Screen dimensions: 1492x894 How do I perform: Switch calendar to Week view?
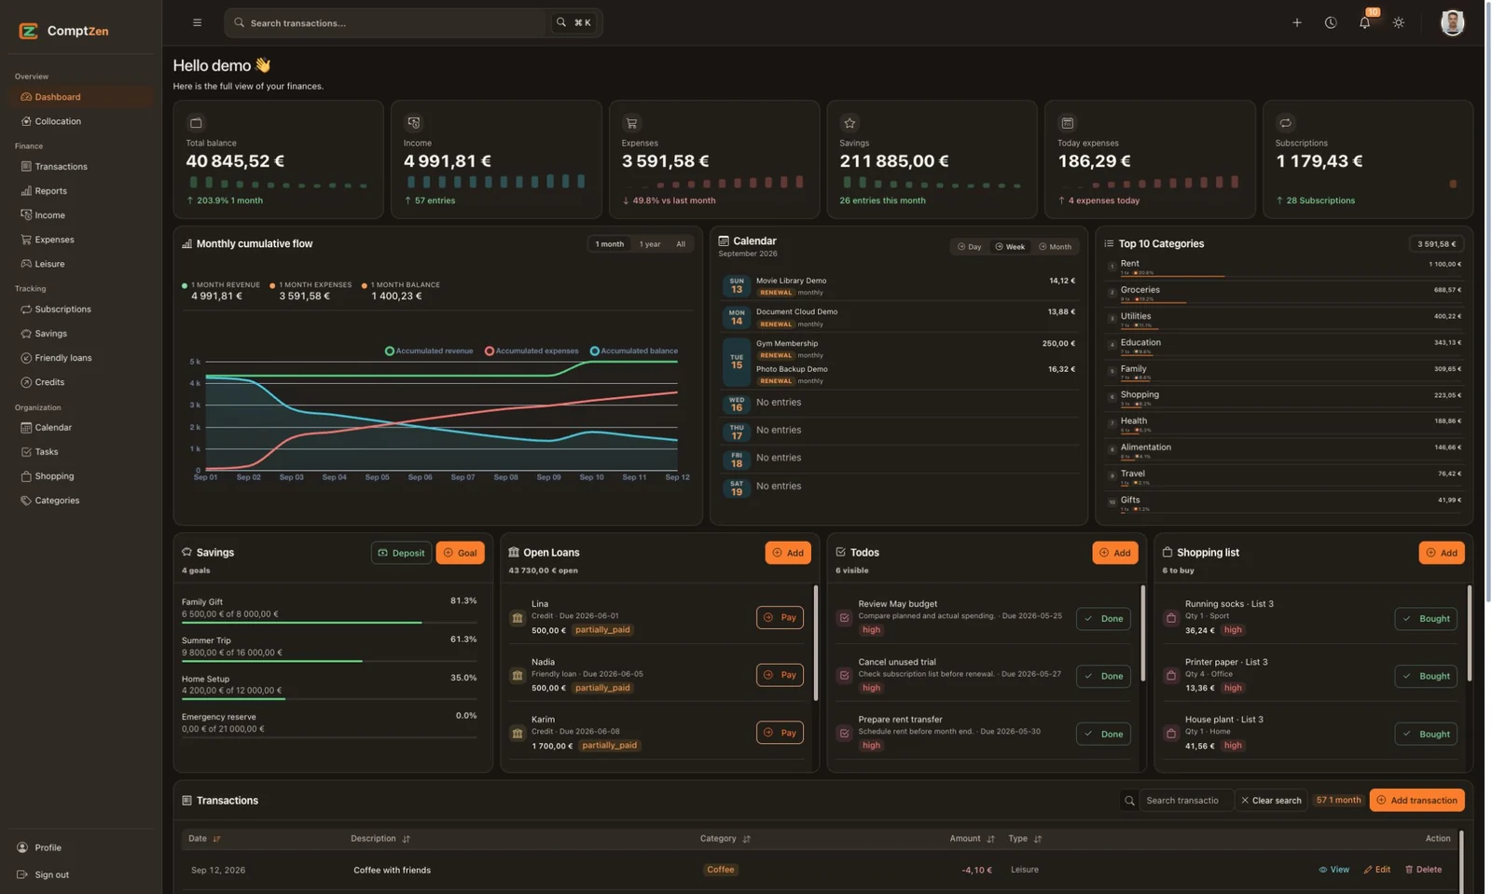[x=1010, y=247]
